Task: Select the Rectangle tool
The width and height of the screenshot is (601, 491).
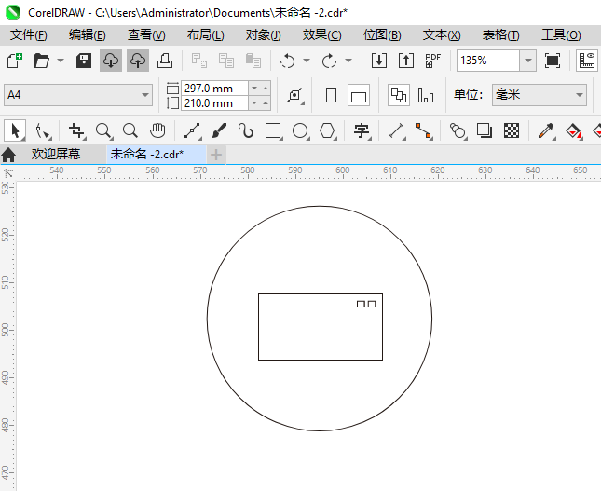Action: [273, 130]
